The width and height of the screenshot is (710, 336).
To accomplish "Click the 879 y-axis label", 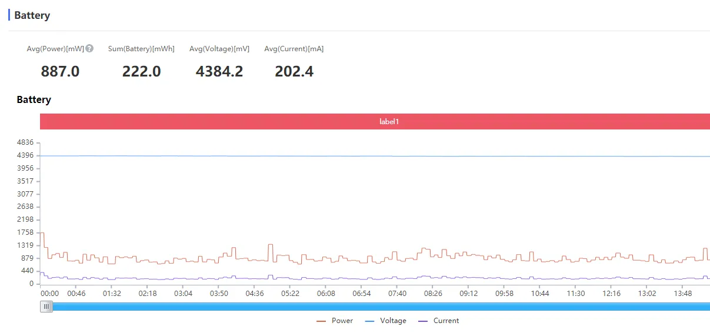I will click(x=28, y=258).
